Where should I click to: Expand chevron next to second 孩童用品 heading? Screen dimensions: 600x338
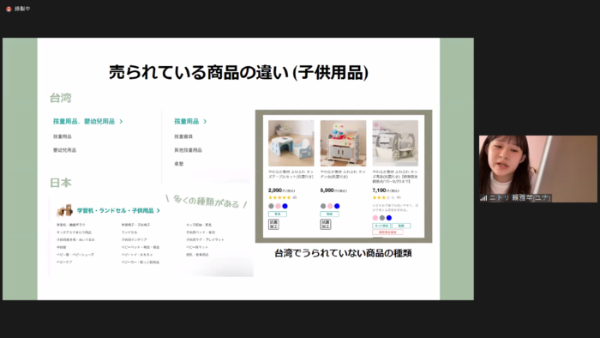(x=205, y=121)
